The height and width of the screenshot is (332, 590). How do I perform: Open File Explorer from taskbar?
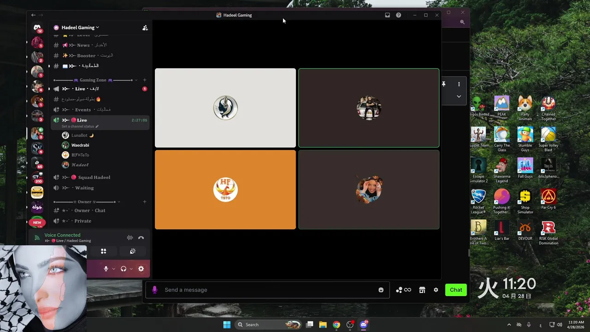[x=323, y=325]
